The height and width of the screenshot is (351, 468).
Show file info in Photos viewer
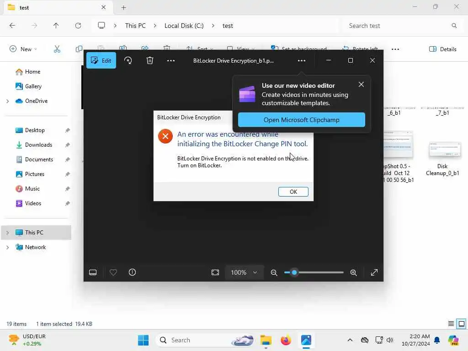click(x=132, y=272)
